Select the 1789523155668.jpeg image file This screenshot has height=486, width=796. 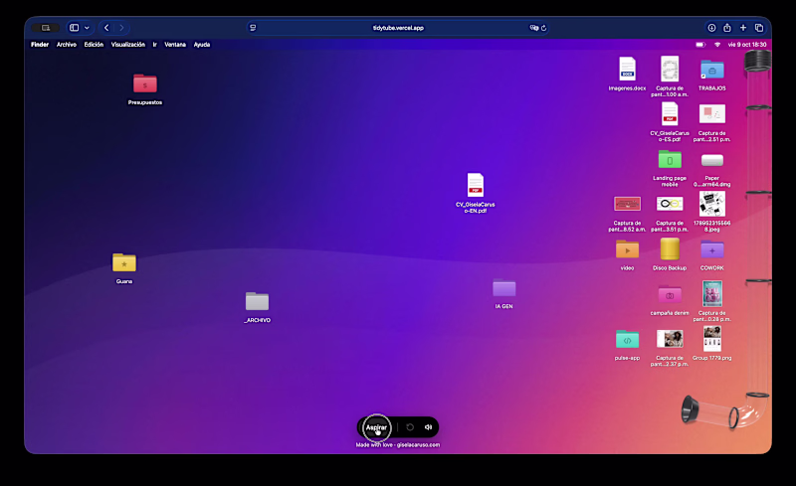[711, 204]
